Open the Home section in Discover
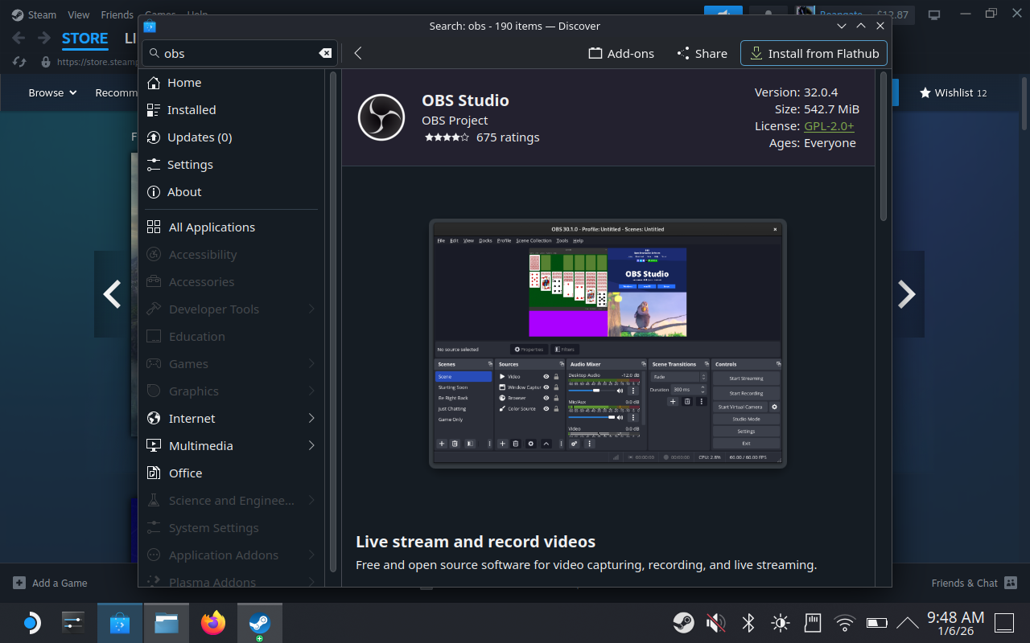Viewport: 1030px width, 643px height. click(184, 82)
